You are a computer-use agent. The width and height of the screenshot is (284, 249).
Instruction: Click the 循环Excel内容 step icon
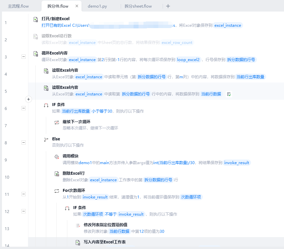tap(36, 54)
